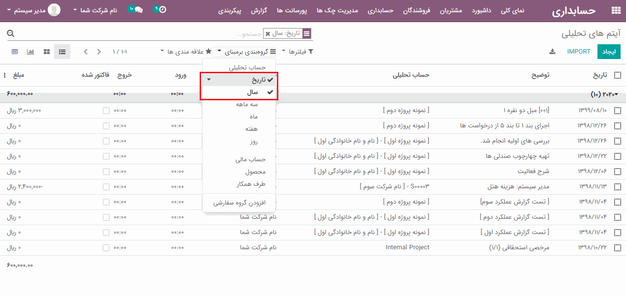Open the داشبورد menu
This screenshot has width=626, height=297.
482,10
